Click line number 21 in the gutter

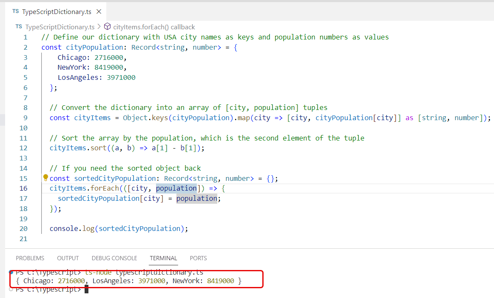24,239
